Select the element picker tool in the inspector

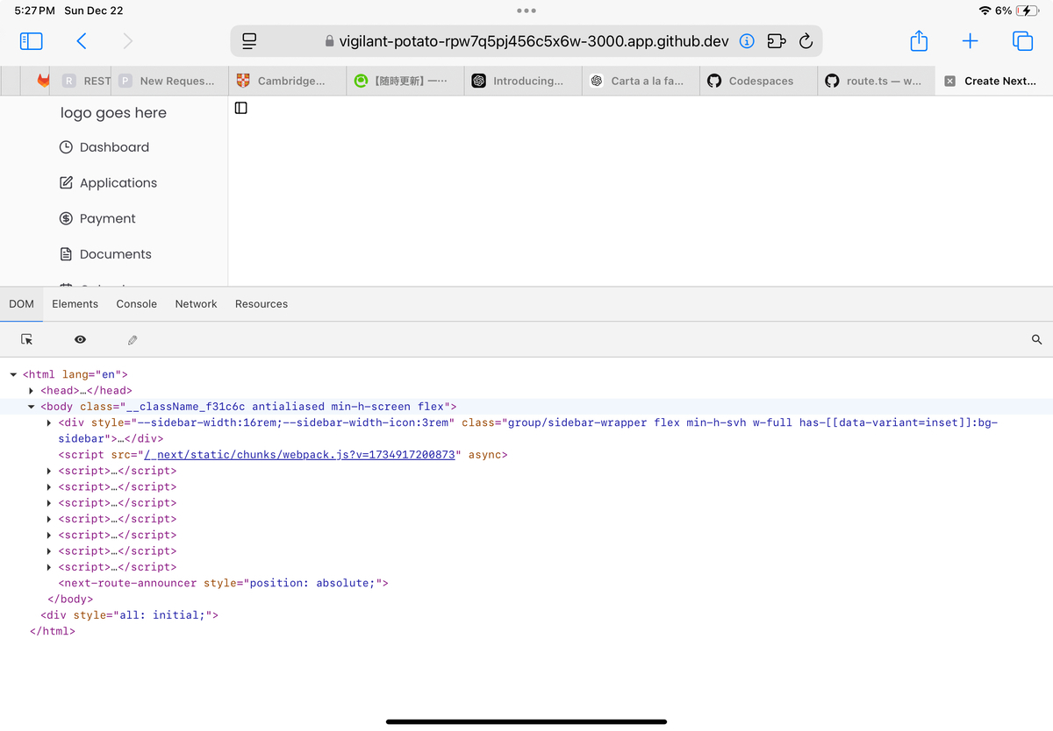[x=26, y=339]
